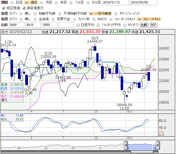Click the start date field 2018/01/12
The height and width of the screenshot is (154, 176).
pyautogui.click(x=115, y=2)
